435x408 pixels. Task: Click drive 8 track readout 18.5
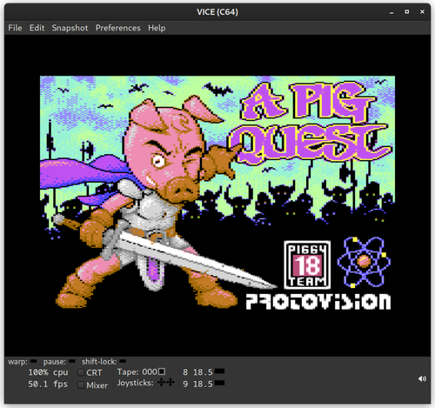(x=203, y=372)
